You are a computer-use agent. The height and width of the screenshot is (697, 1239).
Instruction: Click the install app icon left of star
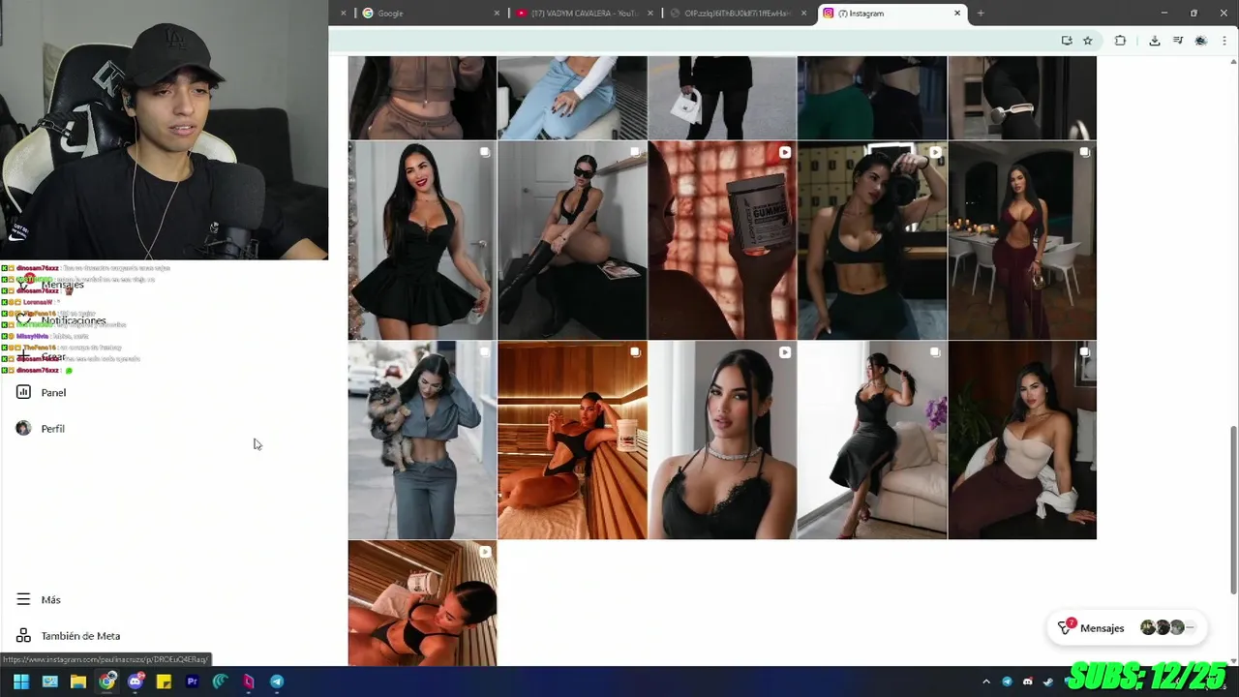click(1067, 41)
